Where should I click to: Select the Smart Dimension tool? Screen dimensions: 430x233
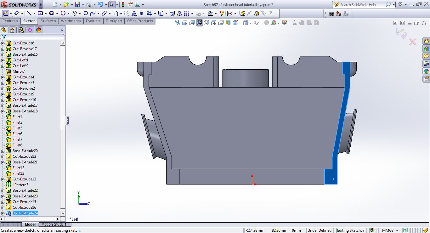coord(16,13)
